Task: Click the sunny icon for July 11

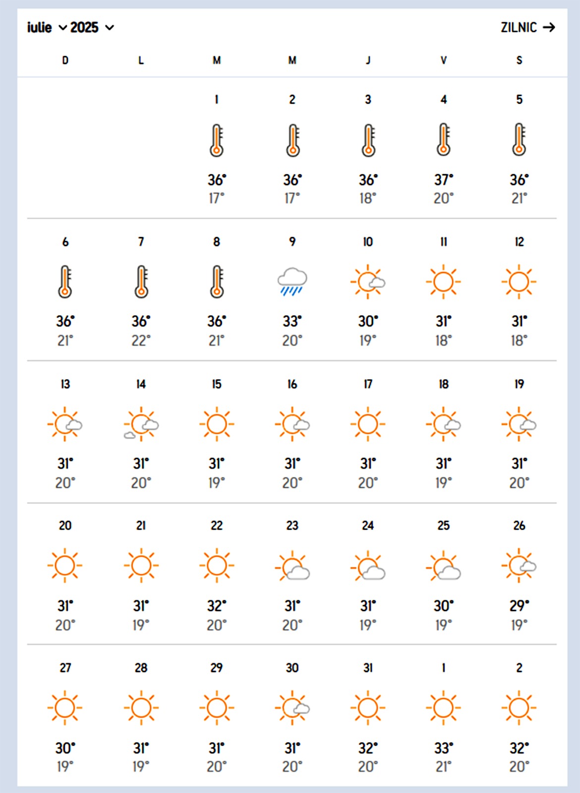Action: tap(444, 282)
